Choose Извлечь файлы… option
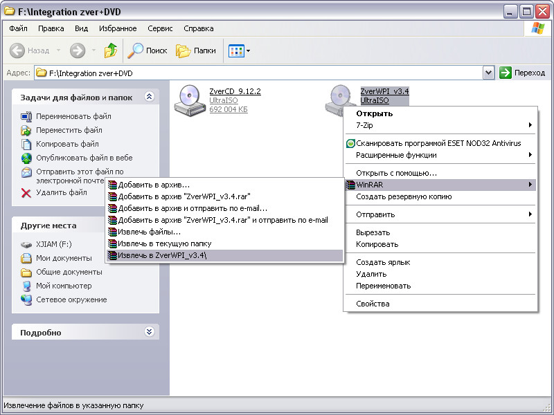This screenshot has width=554, height=415. pyautogui.click(x=224, y=232)
